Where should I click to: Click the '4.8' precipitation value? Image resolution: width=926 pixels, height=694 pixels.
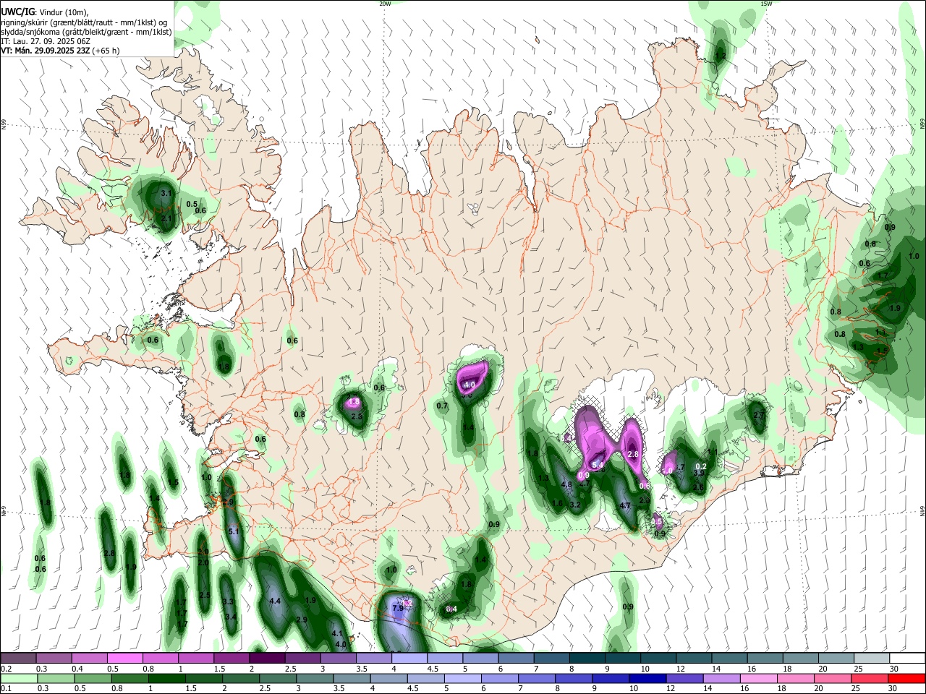(566, 484)
